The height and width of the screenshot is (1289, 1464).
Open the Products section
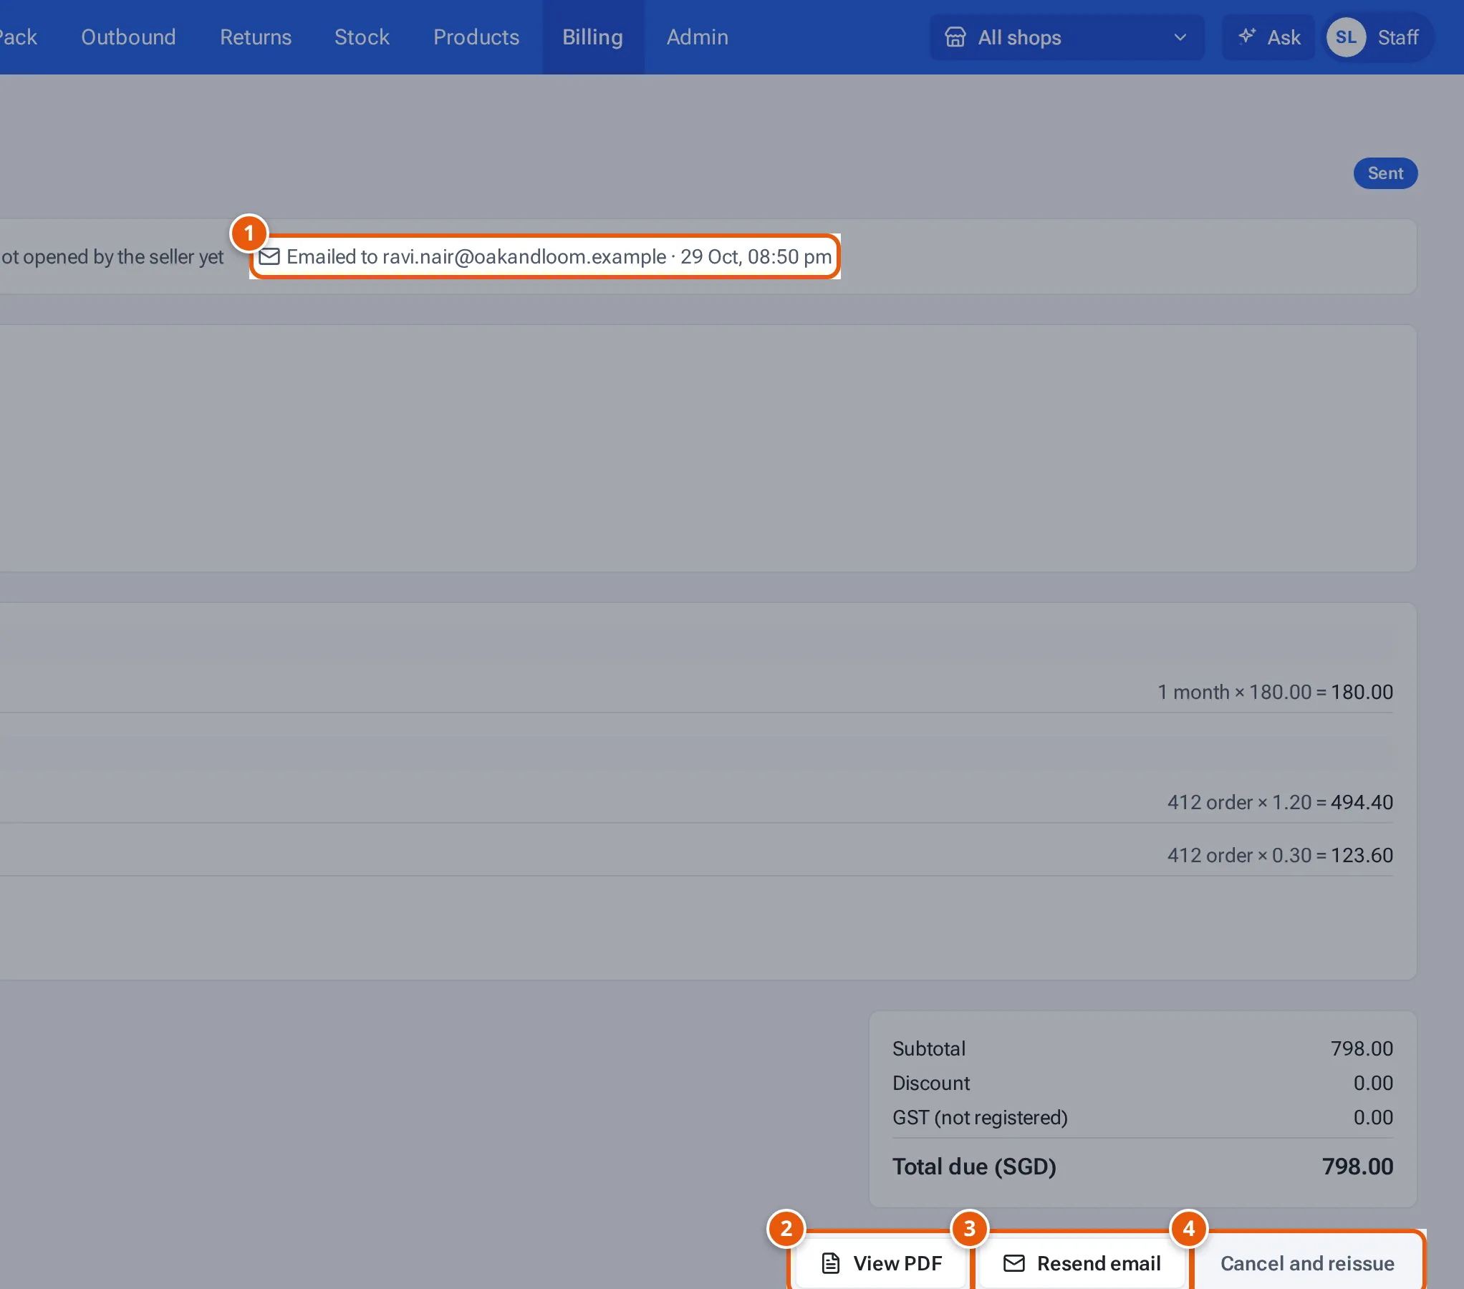click(x=476, y=37)
